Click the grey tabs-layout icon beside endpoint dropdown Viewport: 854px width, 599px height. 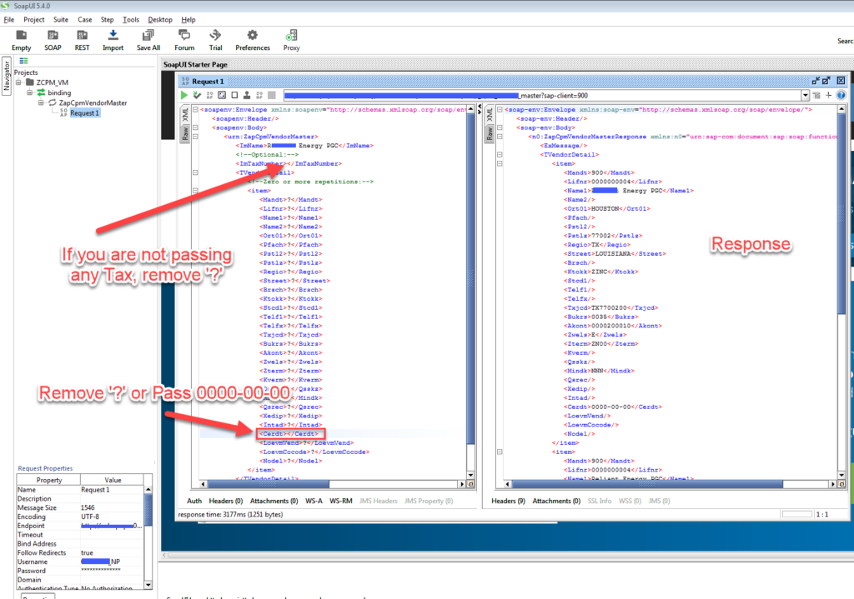[x=816, y=95]
